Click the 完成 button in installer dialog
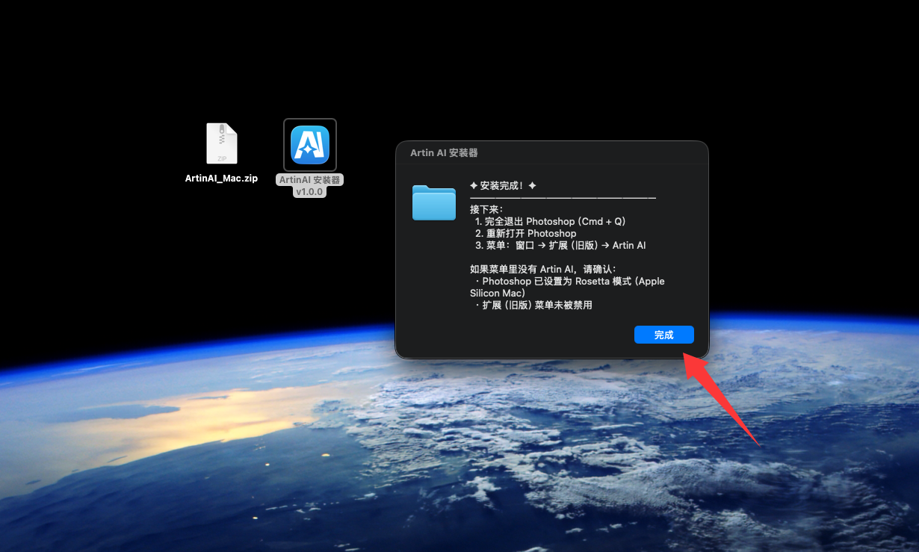This screenshot has height=552, width=919. pos(663,335)
